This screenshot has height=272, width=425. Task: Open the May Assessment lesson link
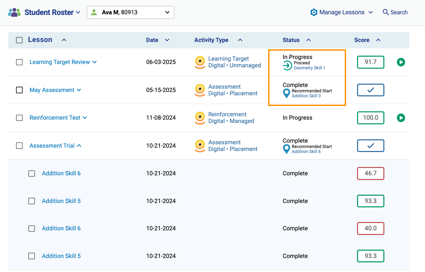(52, 90)
